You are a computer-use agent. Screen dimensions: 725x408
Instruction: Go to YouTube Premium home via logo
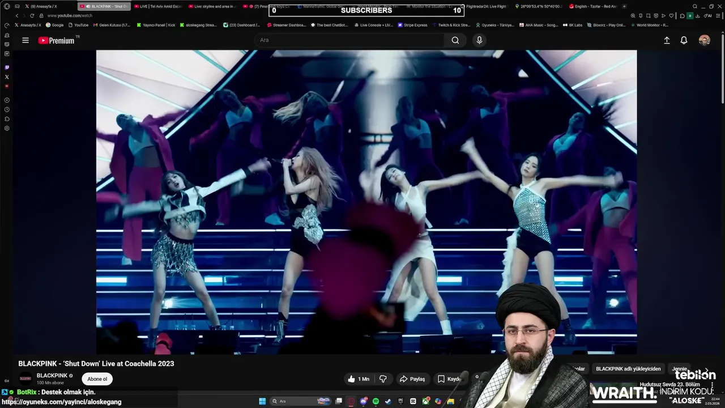click(57, 40)
